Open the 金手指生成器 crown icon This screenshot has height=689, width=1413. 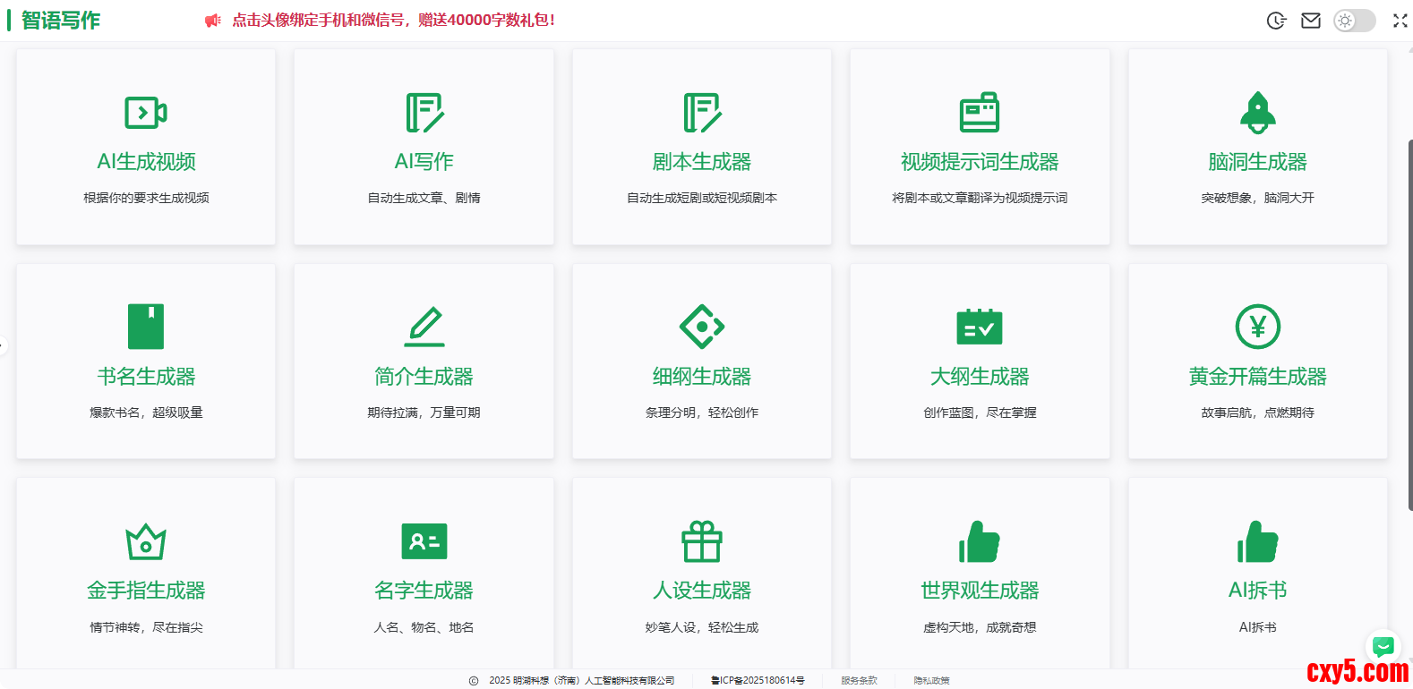point(146,541)
